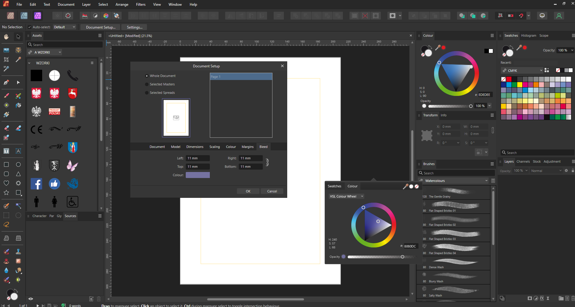The height and width of the screenshot is (307, 575).
Task: Click the wheelchair accessibility asset
Action: (x=73, y=202)
